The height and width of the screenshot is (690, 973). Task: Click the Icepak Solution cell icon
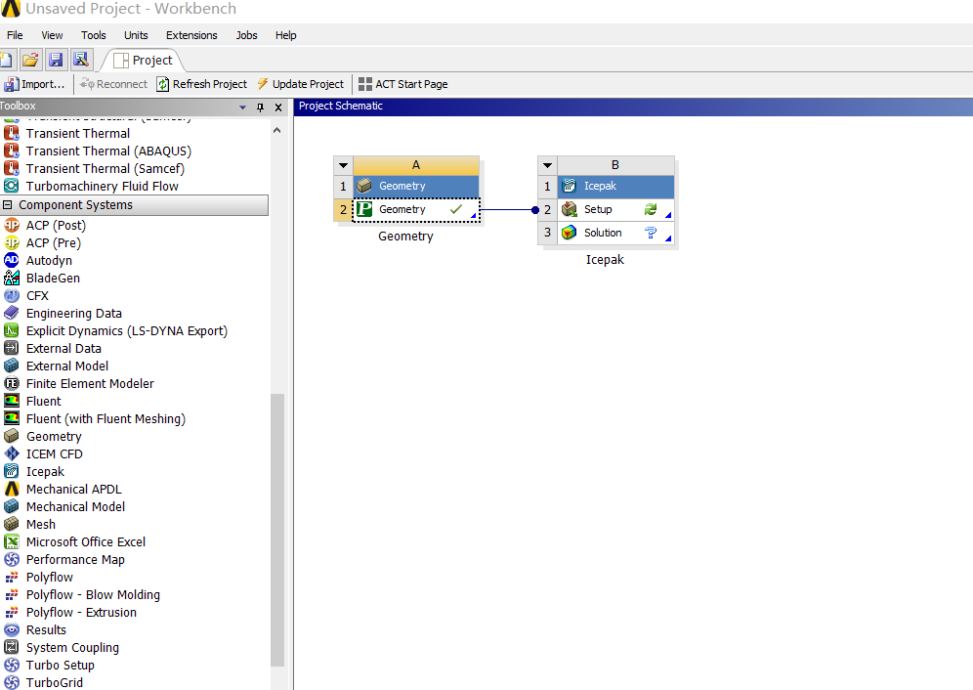(569, 233)
